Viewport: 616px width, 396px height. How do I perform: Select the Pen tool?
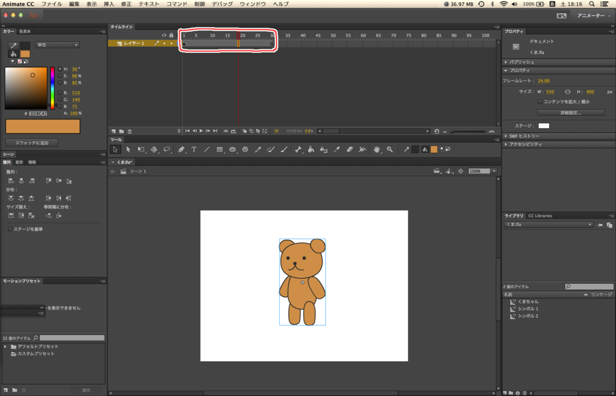pyautogui.click(x=181, y=149)
